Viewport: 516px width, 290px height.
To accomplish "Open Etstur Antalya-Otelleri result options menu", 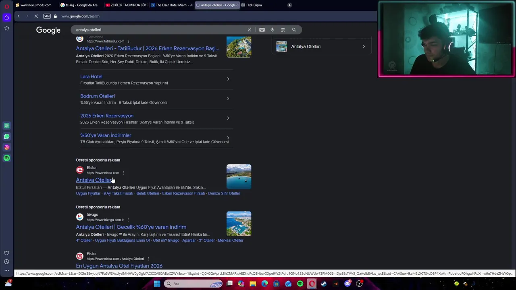I will [x=148, y=259].
